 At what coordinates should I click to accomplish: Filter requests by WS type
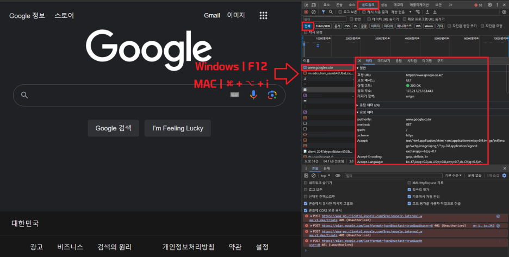tap(418, 26)
